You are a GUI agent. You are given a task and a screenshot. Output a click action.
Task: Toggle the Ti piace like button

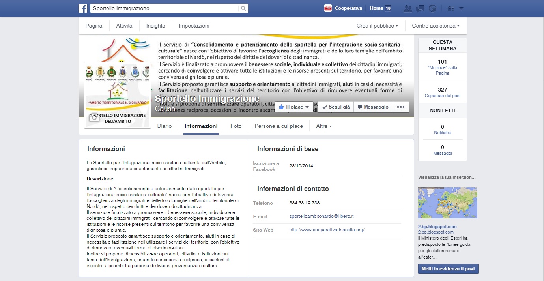pos(294,107)
